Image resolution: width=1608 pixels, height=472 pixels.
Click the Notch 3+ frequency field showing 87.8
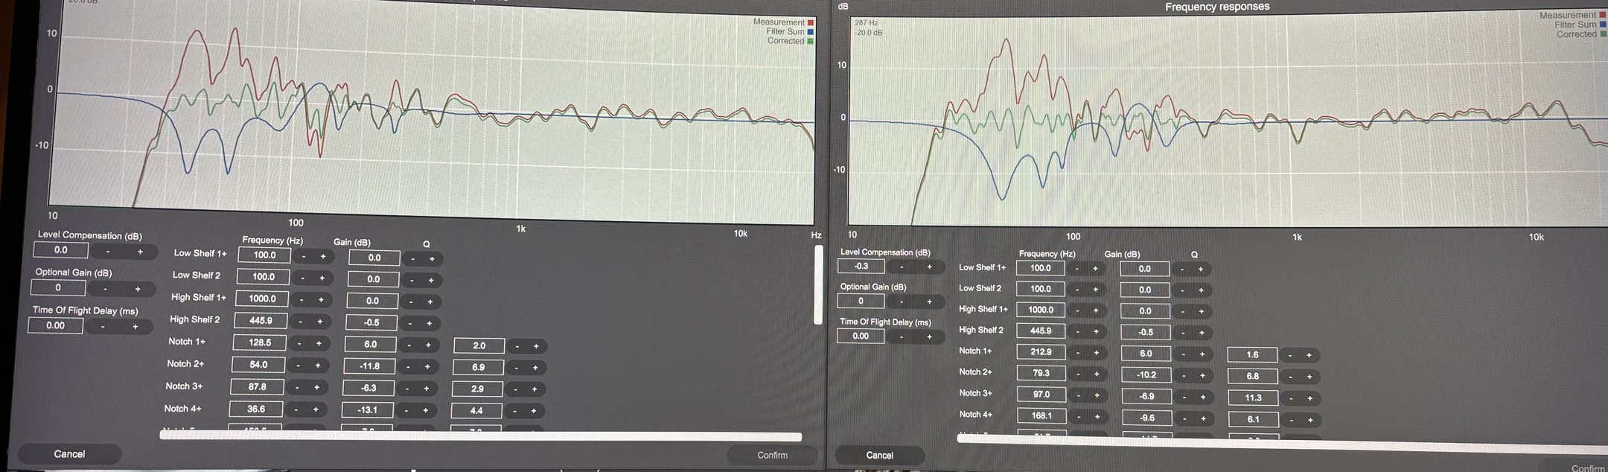pyautogui.click(x=257, y=386)
